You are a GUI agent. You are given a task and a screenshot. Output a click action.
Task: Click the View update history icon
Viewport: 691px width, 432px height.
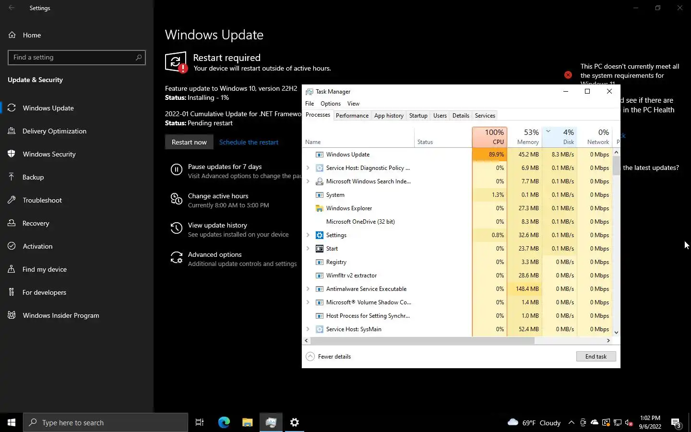click(x=177, y=228)
